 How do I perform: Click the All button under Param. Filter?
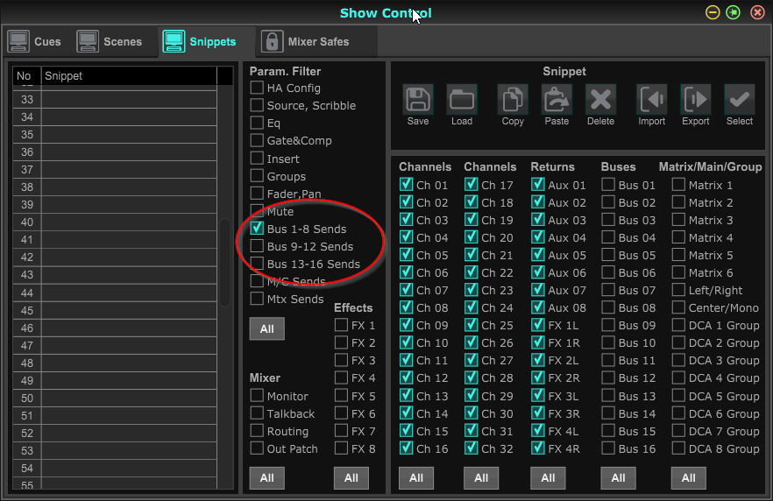(266, 328)
